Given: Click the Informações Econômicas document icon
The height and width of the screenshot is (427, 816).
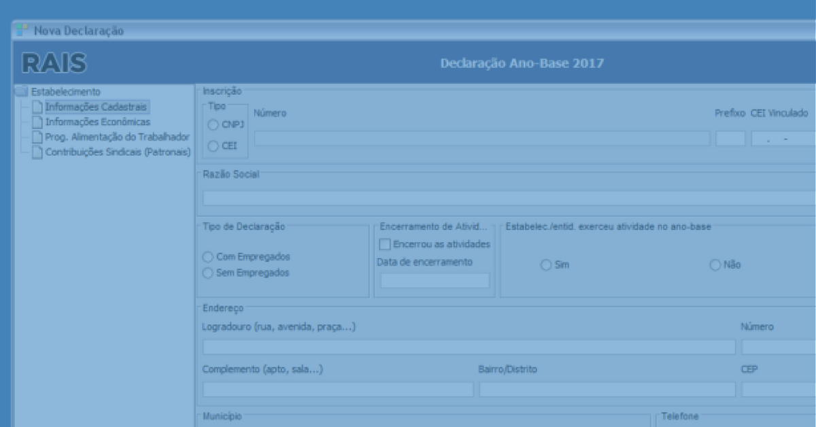Looking at the screenshot, I should tap(37, 122).
